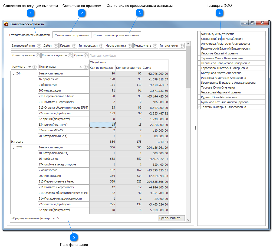
Task: Click the Балансовый счет field button
Action: pos(26,46)
